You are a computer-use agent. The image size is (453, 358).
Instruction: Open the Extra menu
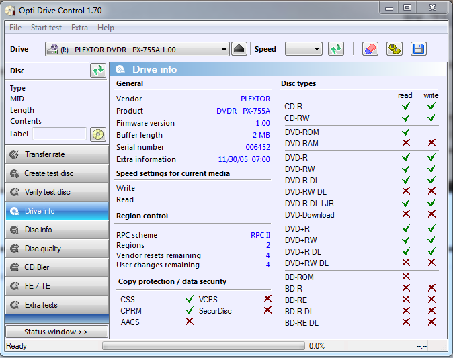click(x=79, y=28)
